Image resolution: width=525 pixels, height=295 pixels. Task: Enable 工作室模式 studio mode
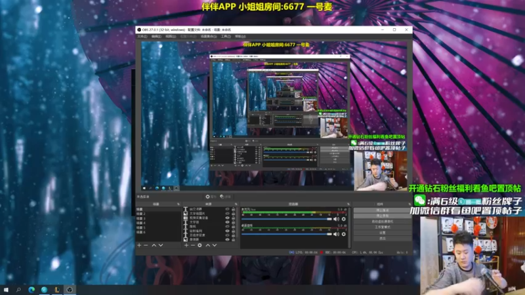click(383, 227)
